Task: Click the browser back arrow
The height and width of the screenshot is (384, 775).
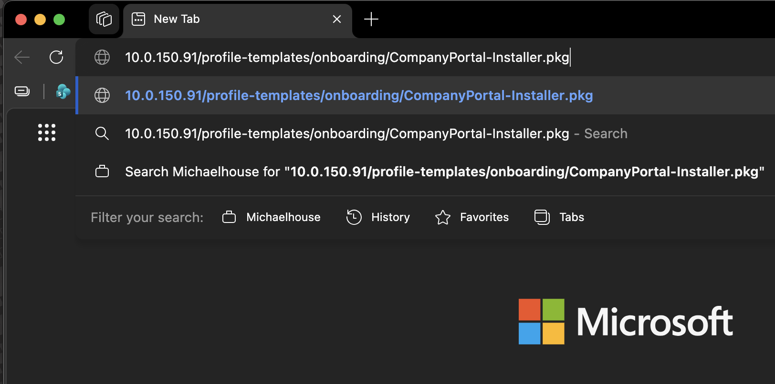Action: (x=22, y=57)
